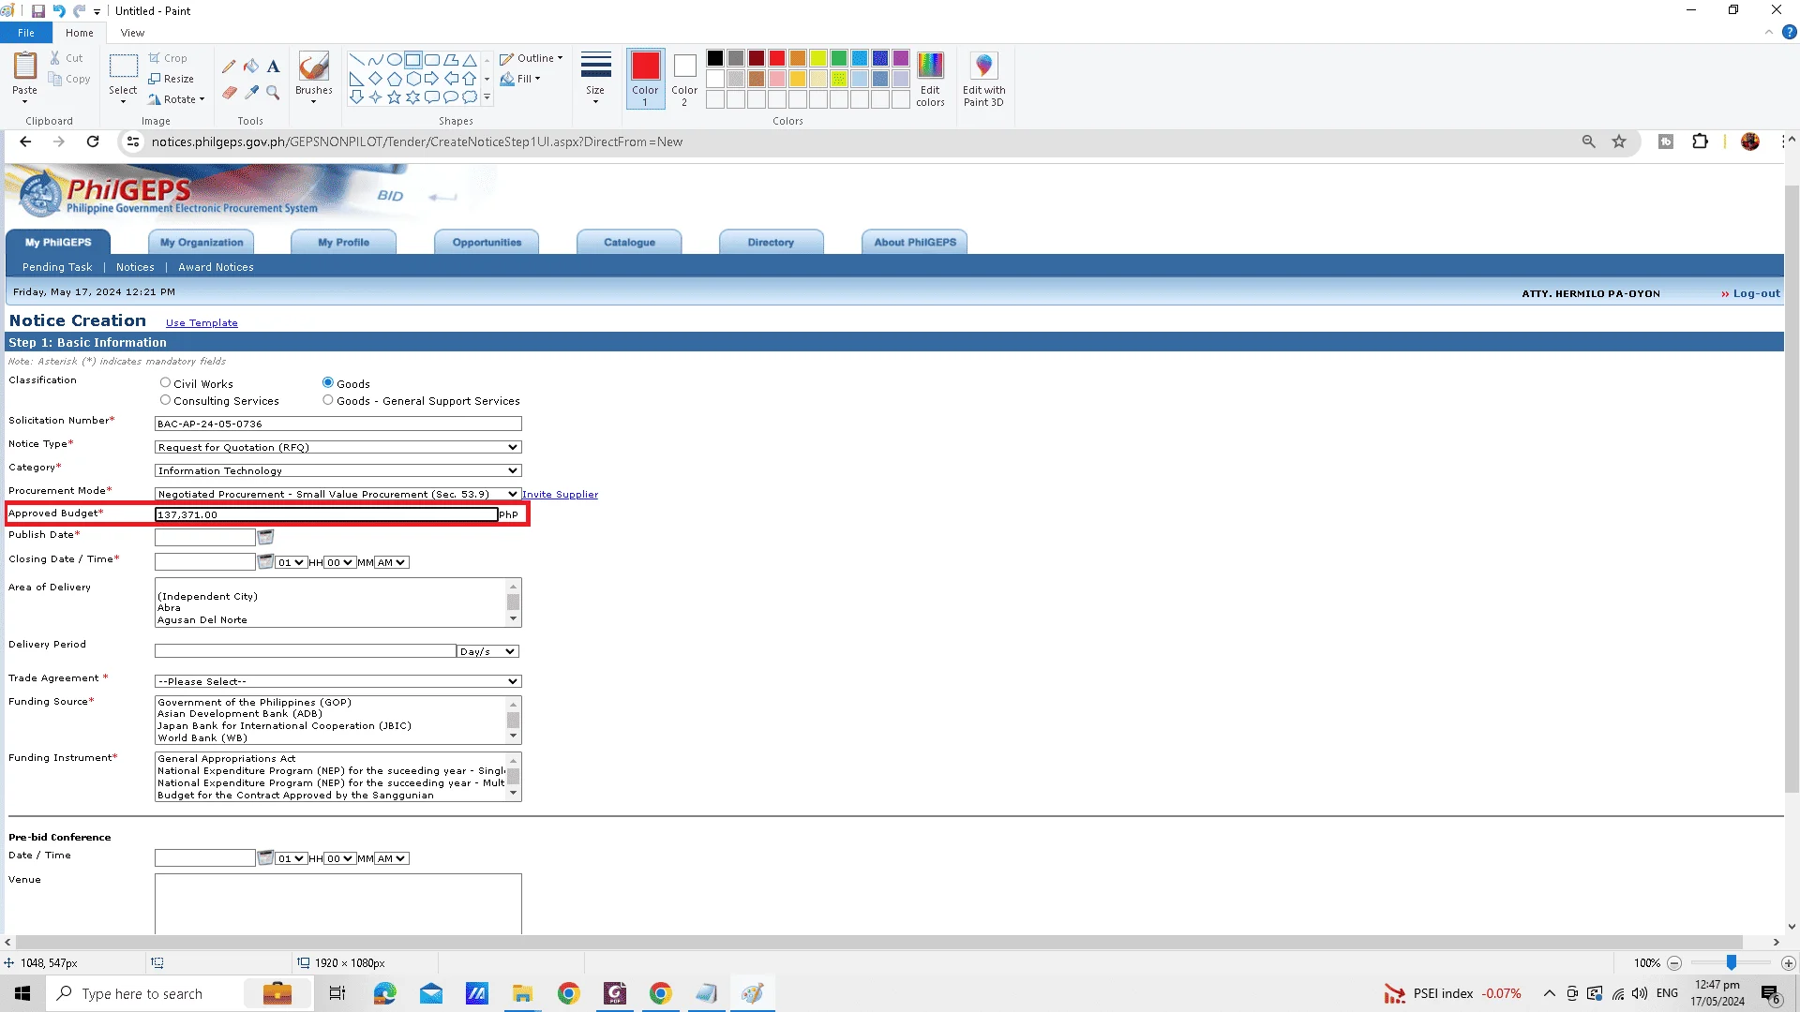
Task: Click the Invite Supplier link
Action: click(560, 495)
